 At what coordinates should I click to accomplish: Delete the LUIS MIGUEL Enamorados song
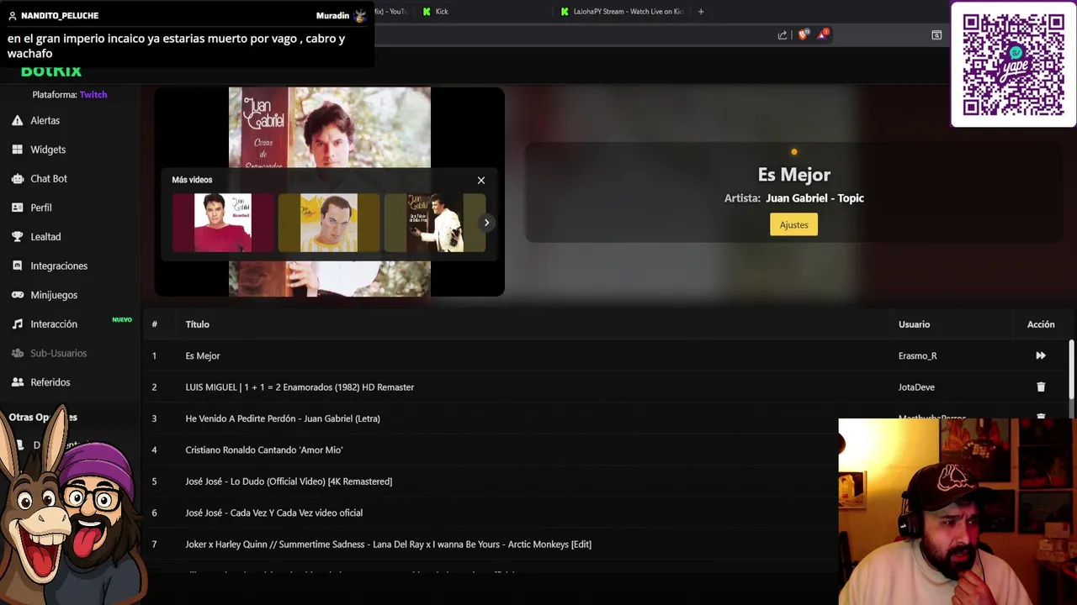click(x=1041, y=387)
